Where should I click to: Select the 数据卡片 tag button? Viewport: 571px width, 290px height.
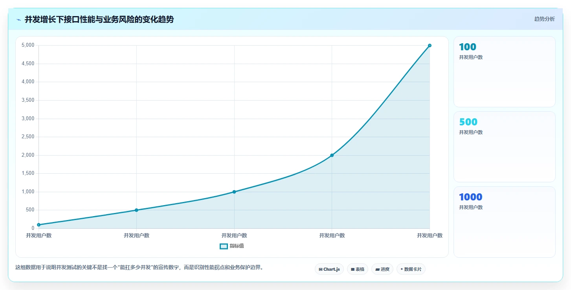411,269
